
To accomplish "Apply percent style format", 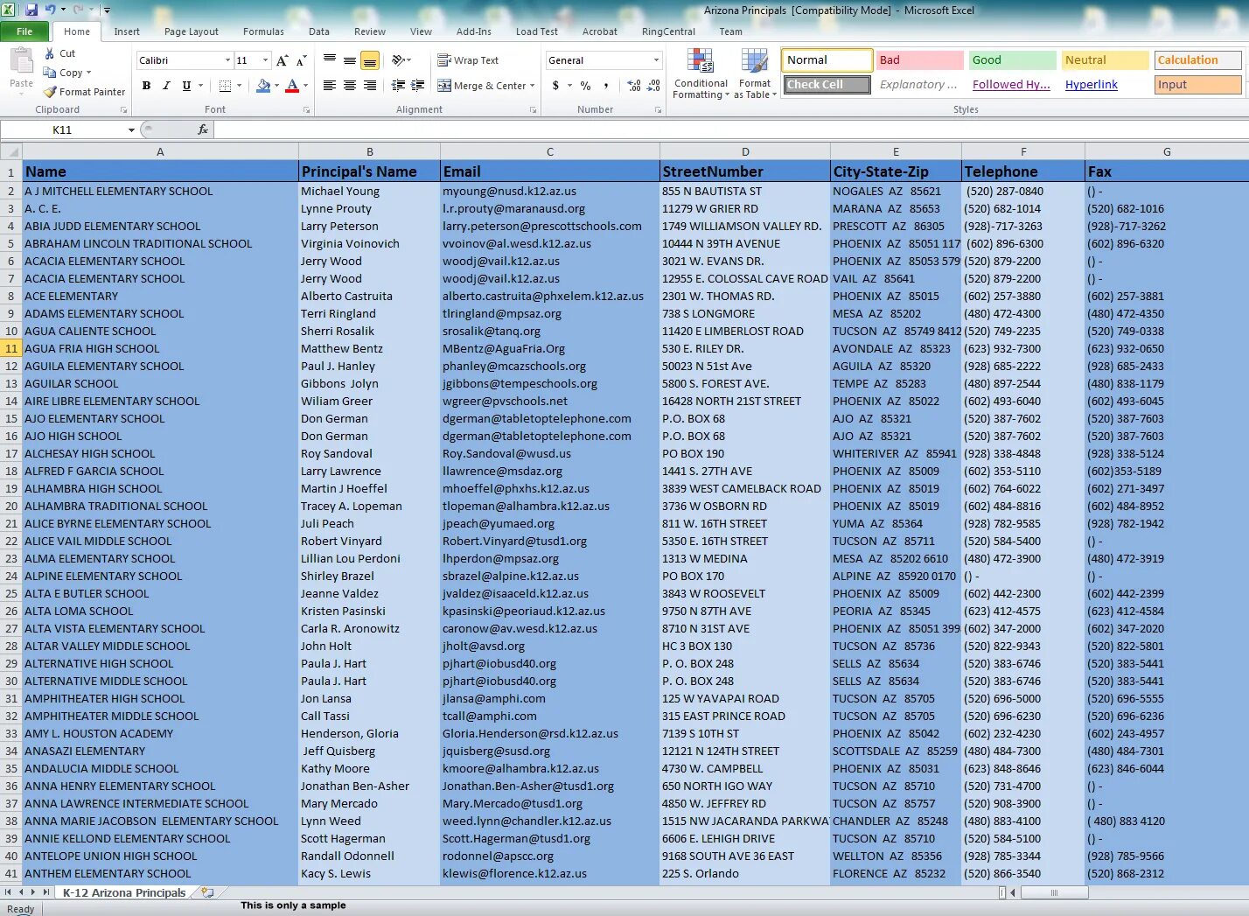I will coord(586,86).
